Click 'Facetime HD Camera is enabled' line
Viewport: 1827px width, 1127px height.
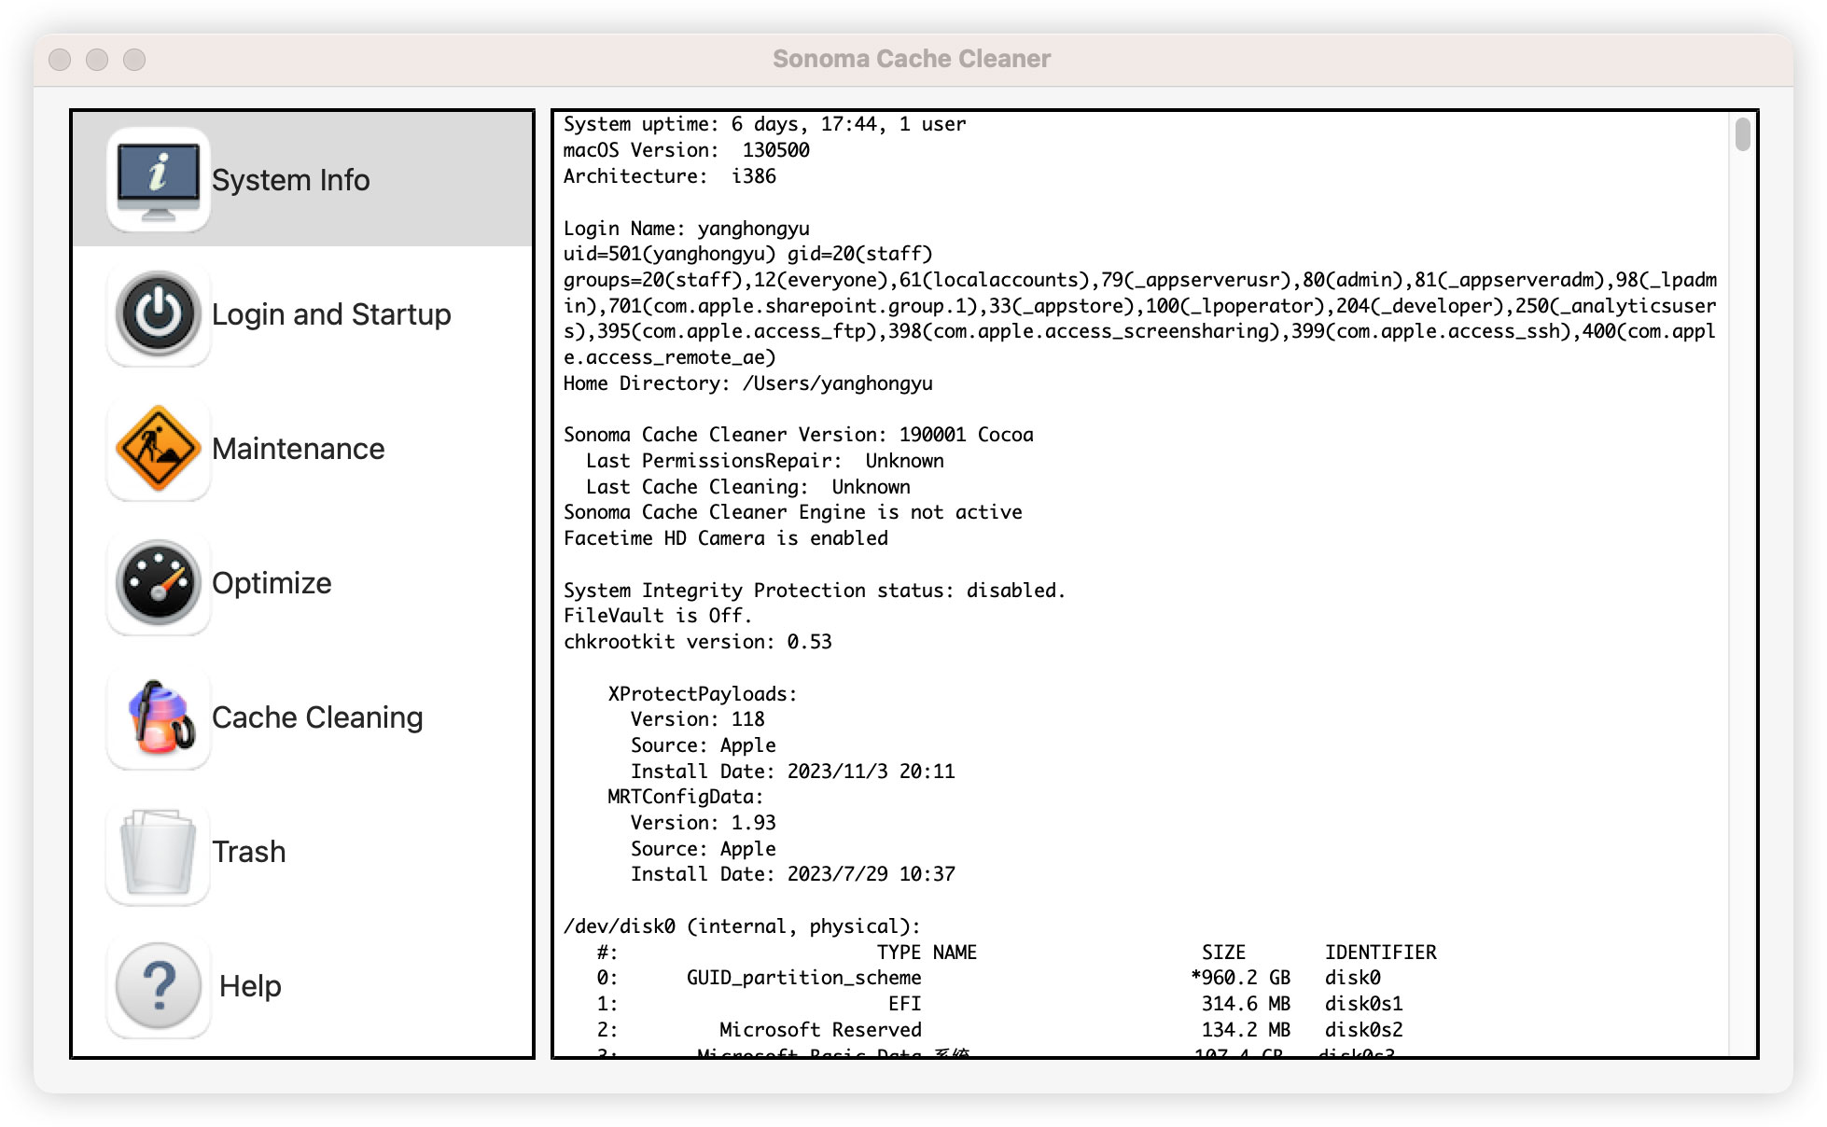click(x=726, y=538)
